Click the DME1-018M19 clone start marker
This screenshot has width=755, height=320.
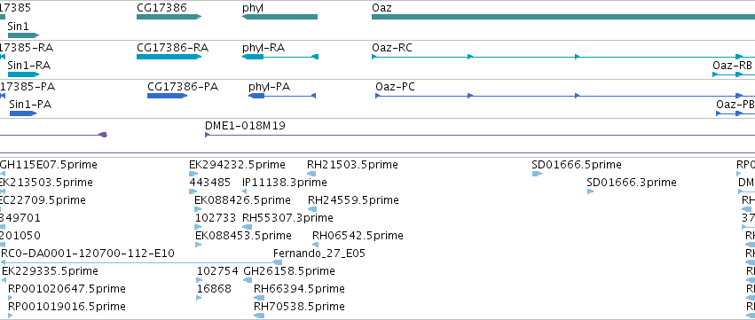207,135
